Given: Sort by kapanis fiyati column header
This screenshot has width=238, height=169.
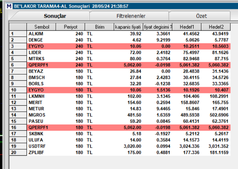Looking at the screenshot, I should coord(128,27).
